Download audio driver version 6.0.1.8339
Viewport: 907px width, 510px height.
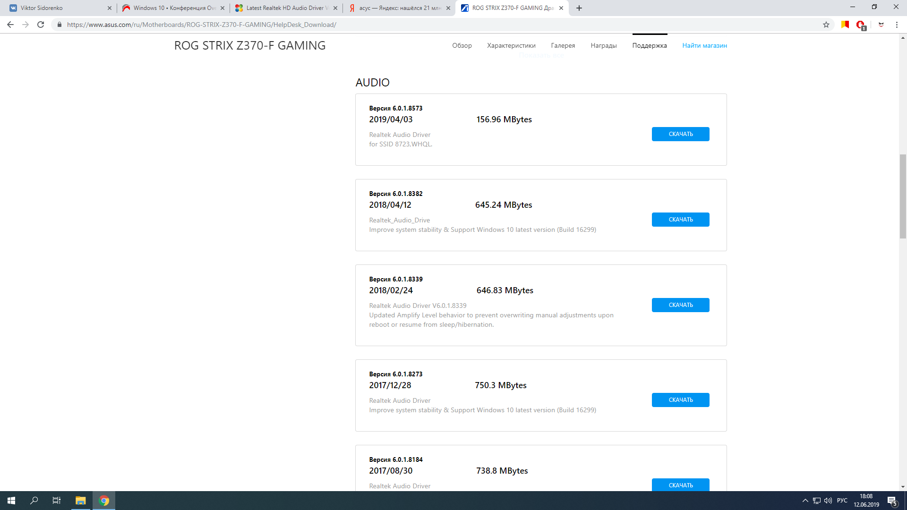[x=680, y=305]
